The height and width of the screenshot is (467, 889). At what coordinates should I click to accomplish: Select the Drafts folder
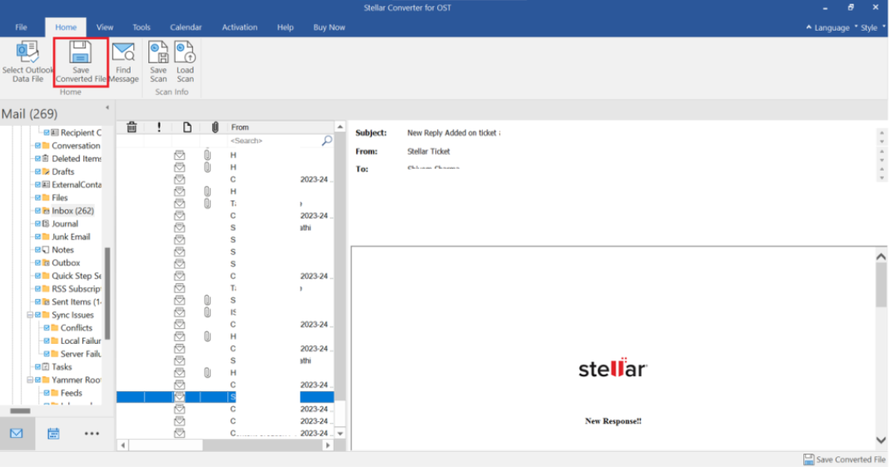pyautogui.click(x=62, y=171)
